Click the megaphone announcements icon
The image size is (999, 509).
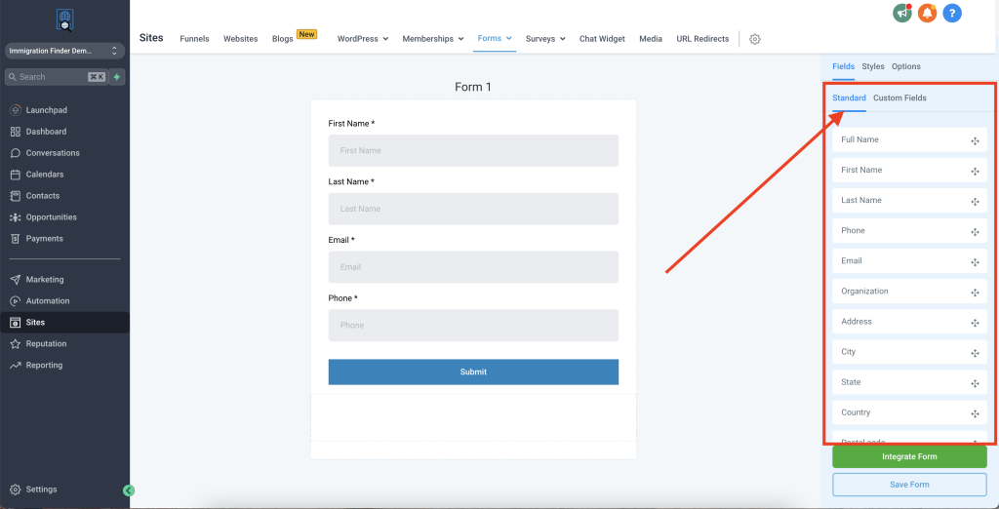[x=902, y=13]
